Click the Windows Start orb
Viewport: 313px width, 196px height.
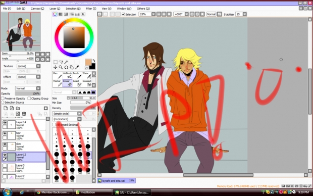coord(7,192)
